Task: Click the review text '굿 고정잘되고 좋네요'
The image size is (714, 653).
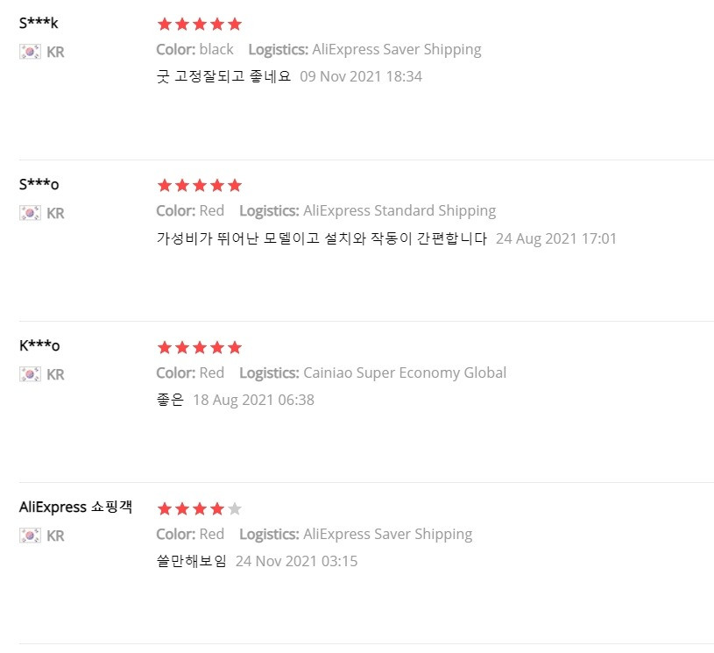Action: (x=223, y=76)
